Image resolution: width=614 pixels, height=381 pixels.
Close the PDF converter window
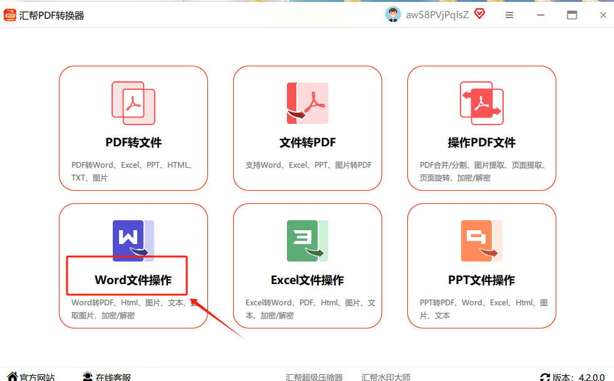(x=603, y=15)
